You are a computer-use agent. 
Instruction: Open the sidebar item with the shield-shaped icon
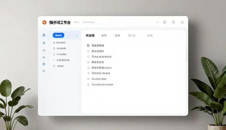58,66
